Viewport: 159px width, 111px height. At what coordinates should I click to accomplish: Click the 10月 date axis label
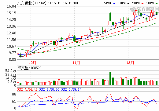click(32, 63)
